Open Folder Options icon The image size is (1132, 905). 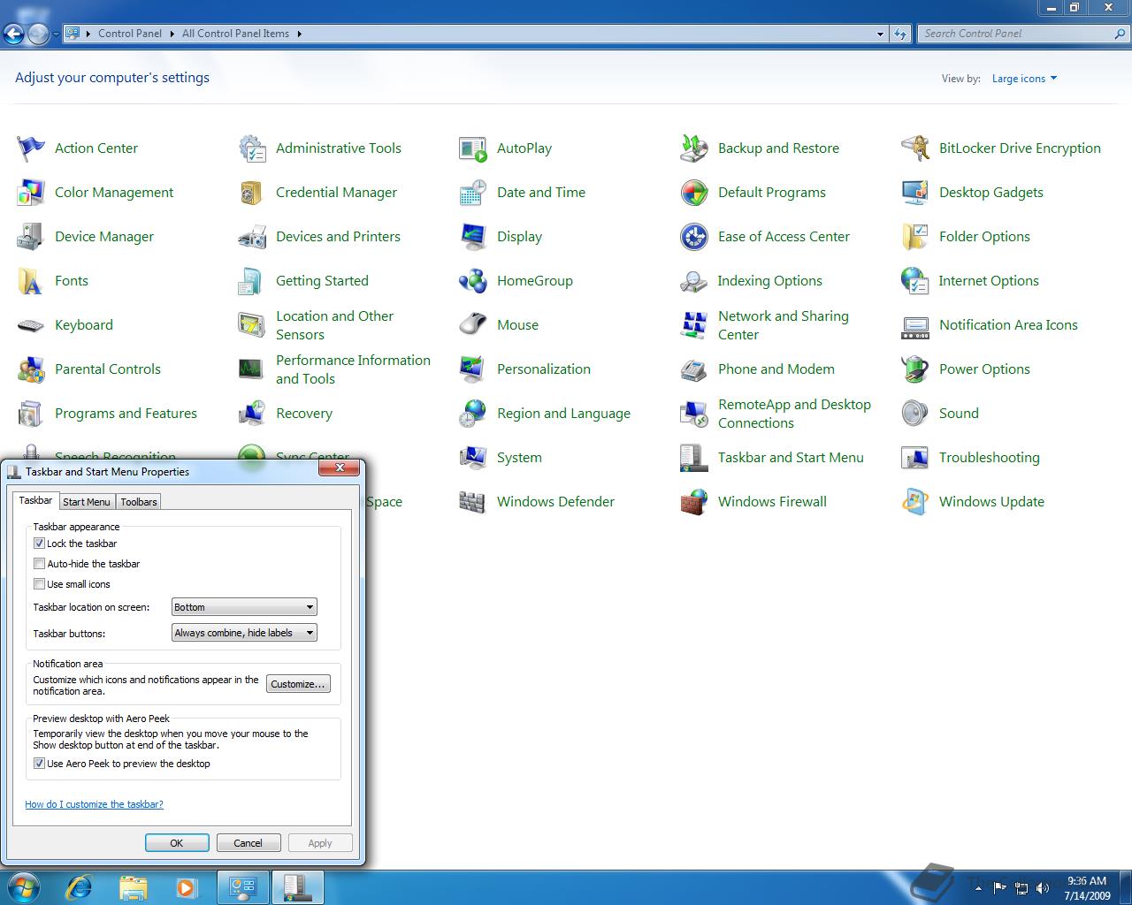coord(915,237)
